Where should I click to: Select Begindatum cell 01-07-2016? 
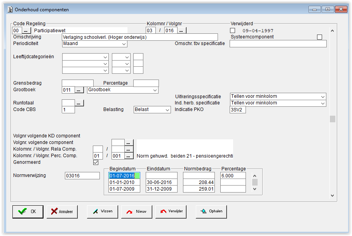(x=124, y=176)
